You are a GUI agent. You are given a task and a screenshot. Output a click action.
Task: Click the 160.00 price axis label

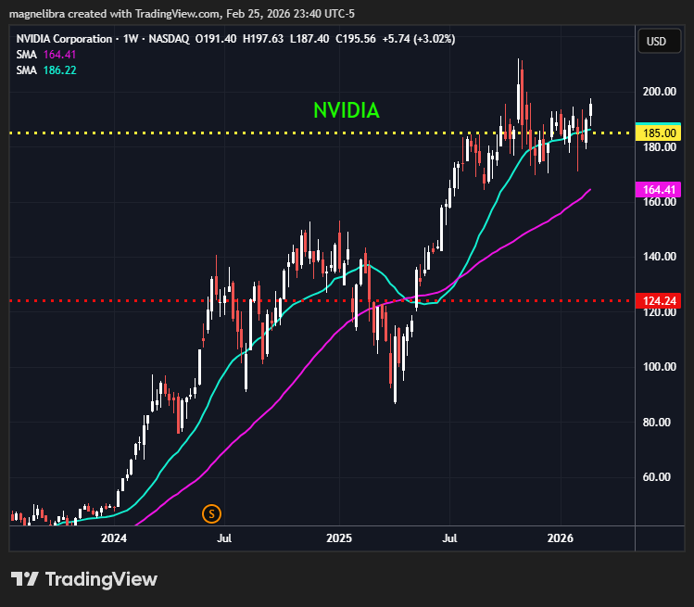[x=660, y=202]
